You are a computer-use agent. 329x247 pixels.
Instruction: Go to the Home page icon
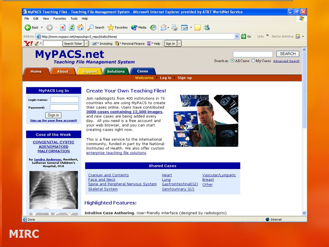tap(80, 27)
